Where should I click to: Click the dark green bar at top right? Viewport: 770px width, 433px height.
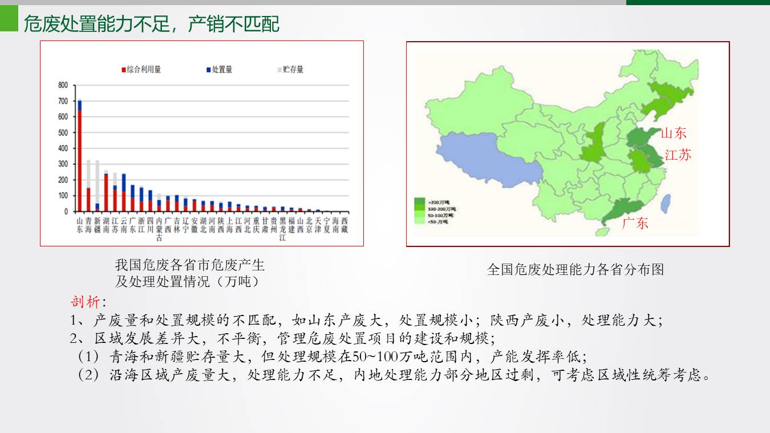[698, 2]
